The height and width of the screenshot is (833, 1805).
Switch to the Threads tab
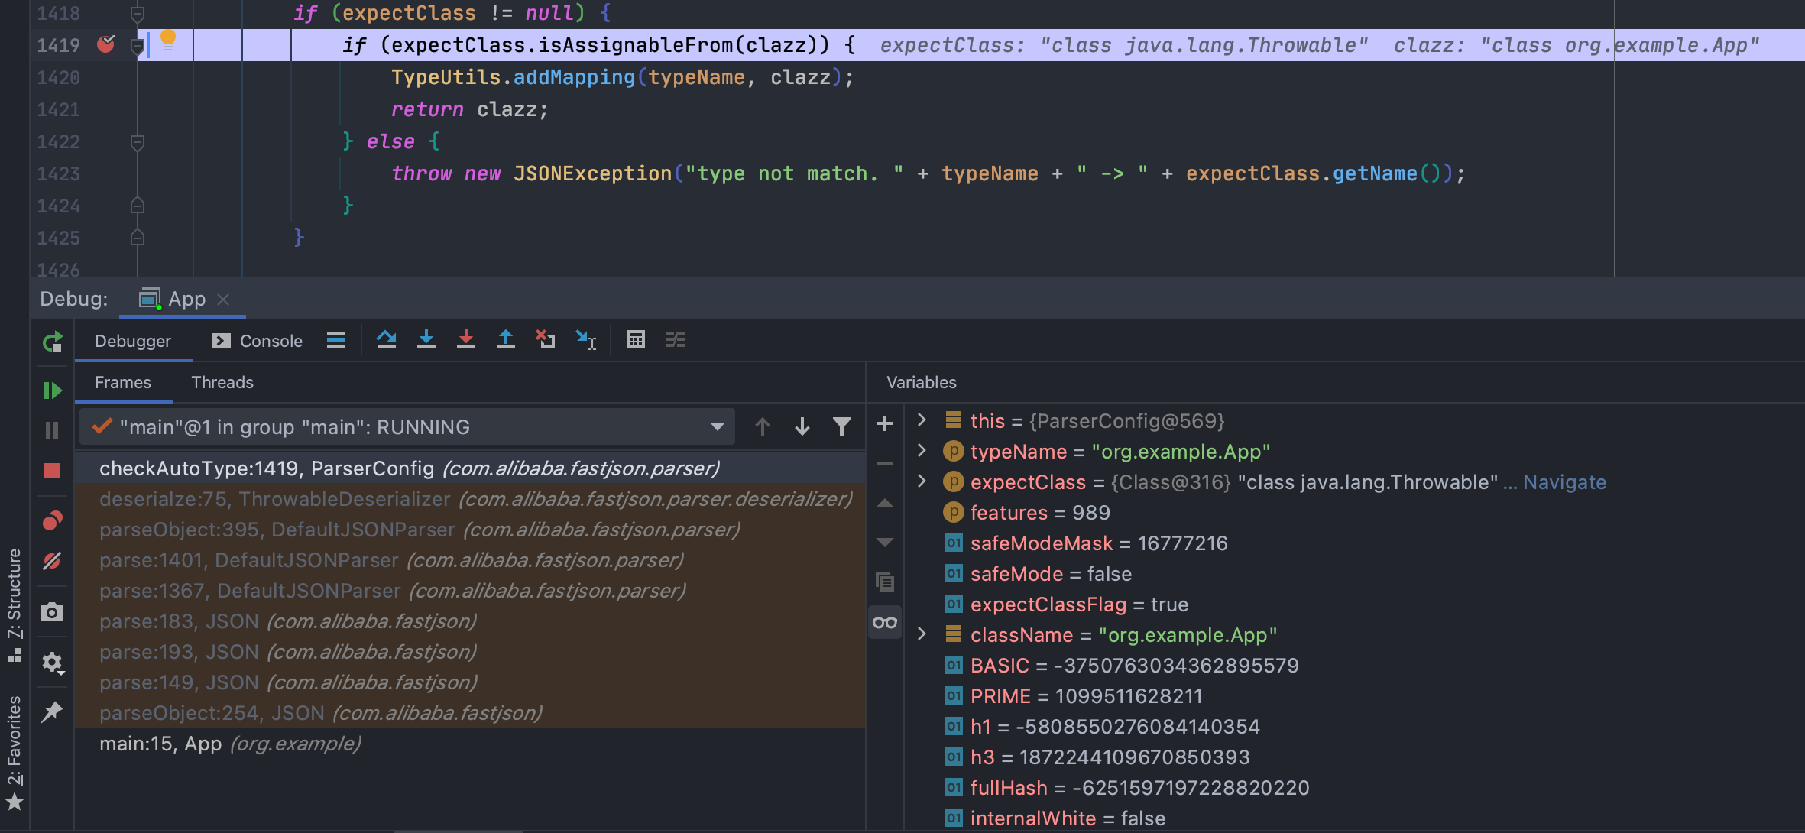click(222, 382)
